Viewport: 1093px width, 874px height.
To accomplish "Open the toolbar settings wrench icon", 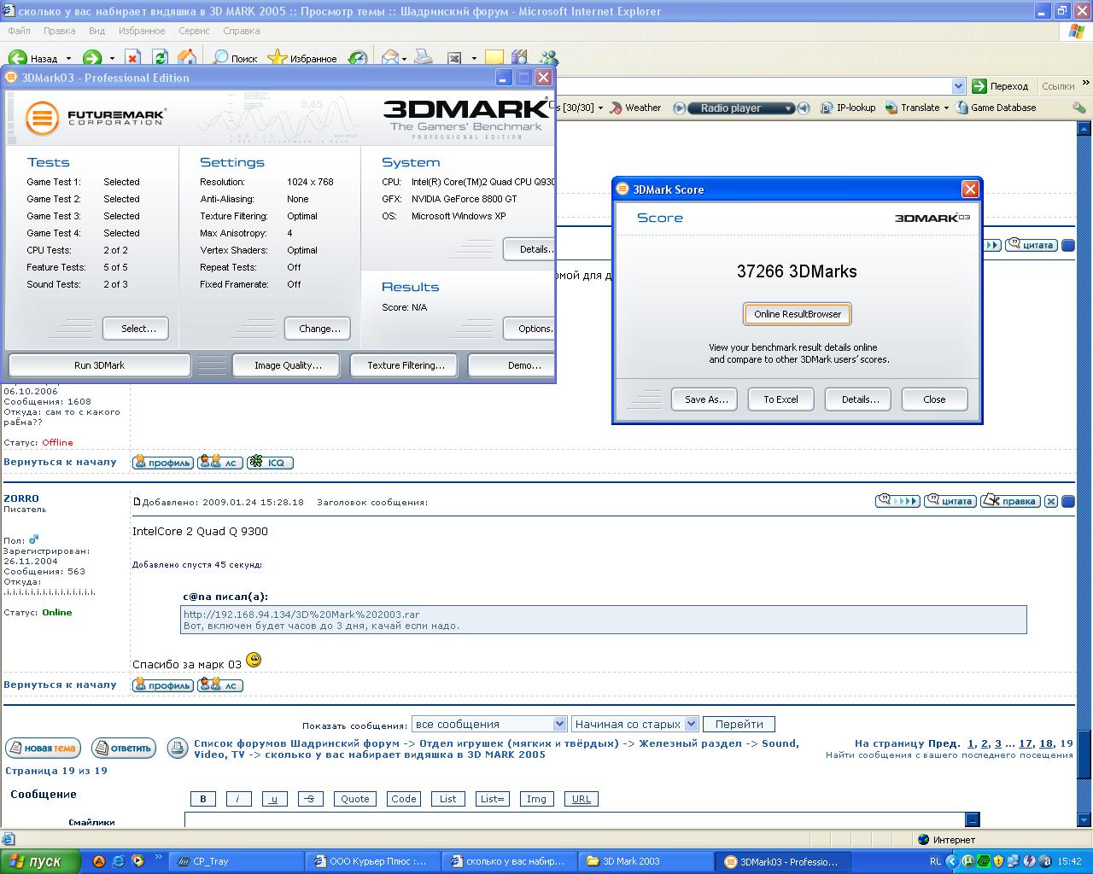I will pyautogui.click(x=1079, y=108).
